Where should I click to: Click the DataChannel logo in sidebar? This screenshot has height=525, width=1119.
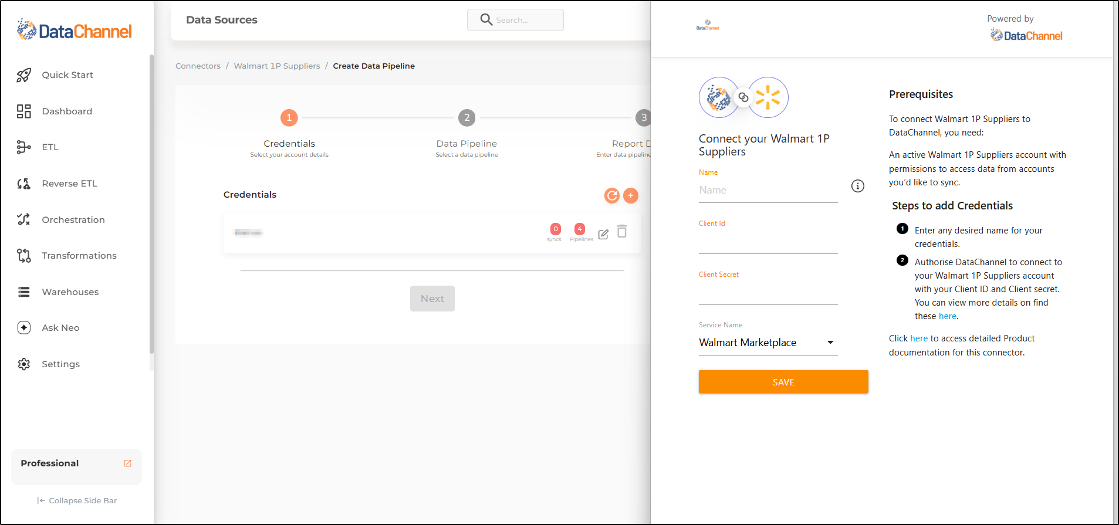[75, 29]
